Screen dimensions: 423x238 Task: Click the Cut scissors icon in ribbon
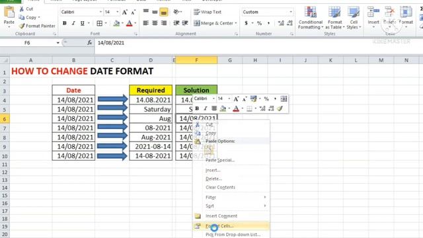point(22,9)
